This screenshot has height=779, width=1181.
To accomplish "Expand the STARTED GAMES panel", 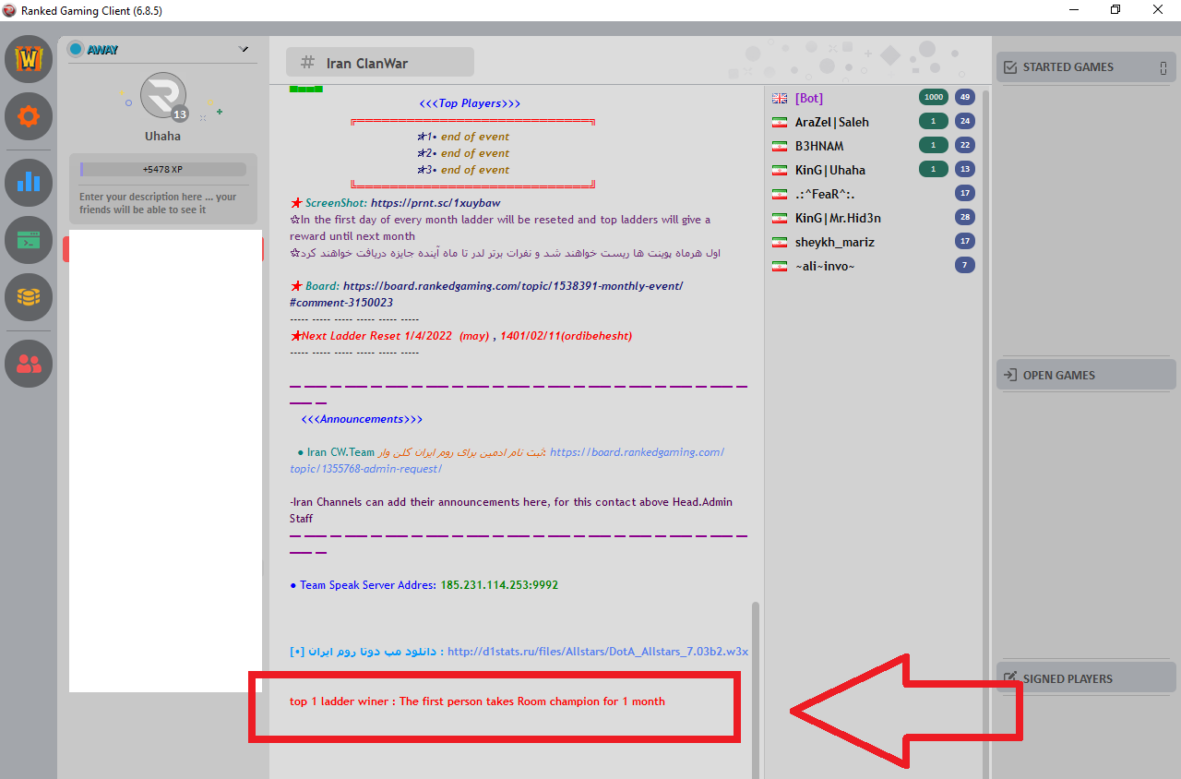I will 1086,67.
